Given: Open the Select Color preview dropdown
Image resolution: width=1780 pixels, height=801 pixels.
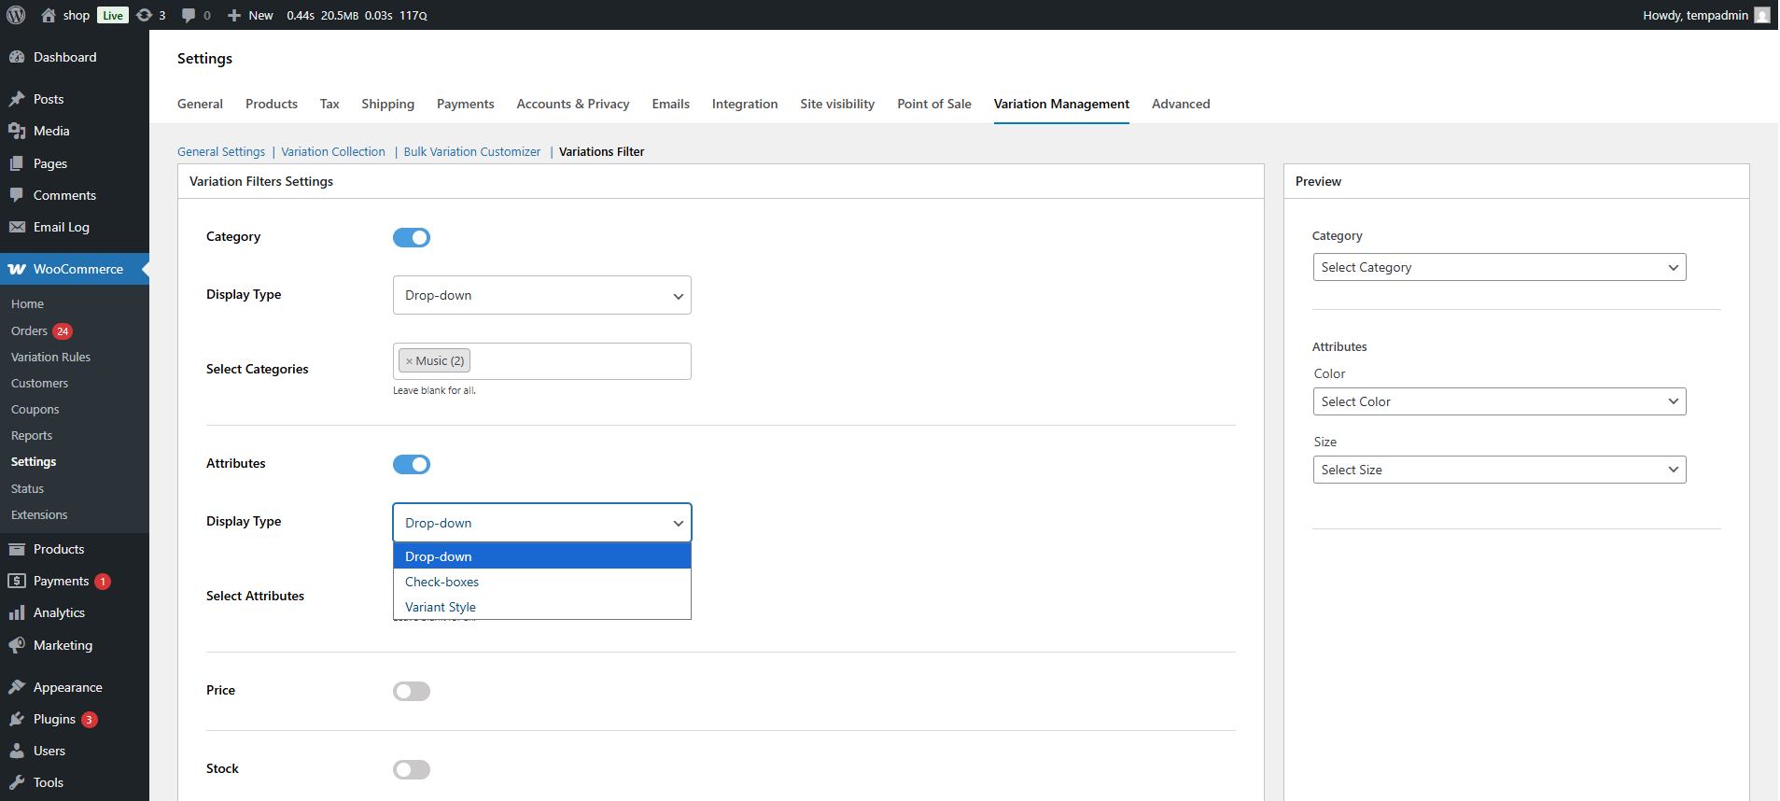Looking at the screenshot, I should [1498, 401].
